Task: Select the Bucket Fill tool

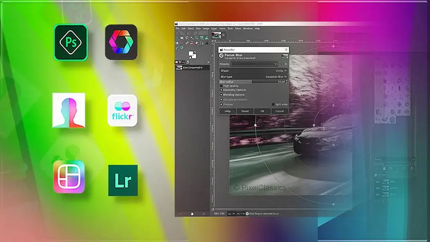Action: (x=177, y=43)
